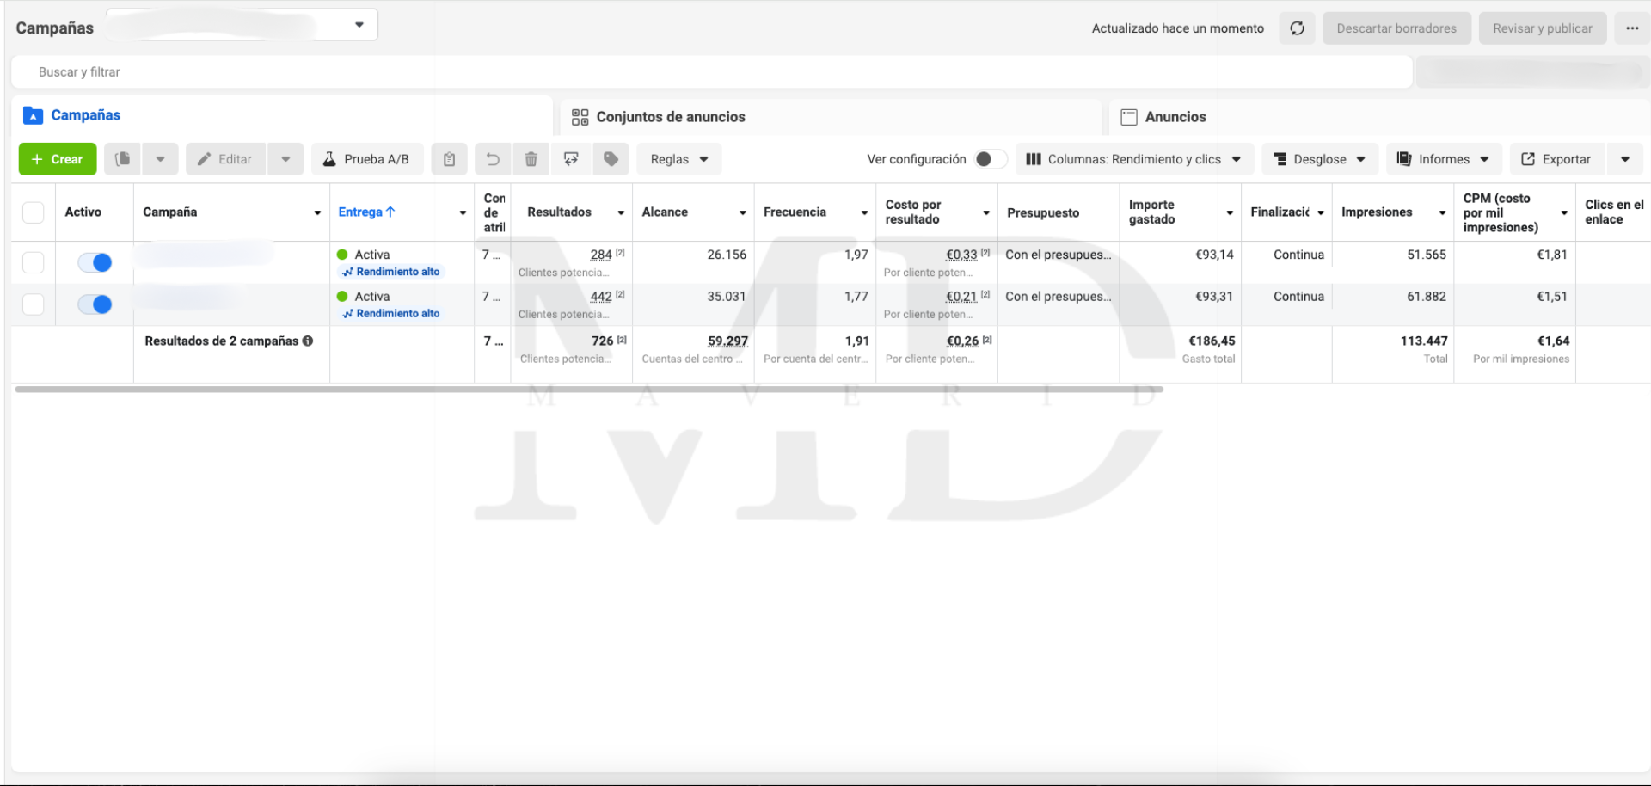The height and width of the screenshot is (786, 1651).
Task: Tick the second campaign row checkbox
Action: click(x=33, y=304)
